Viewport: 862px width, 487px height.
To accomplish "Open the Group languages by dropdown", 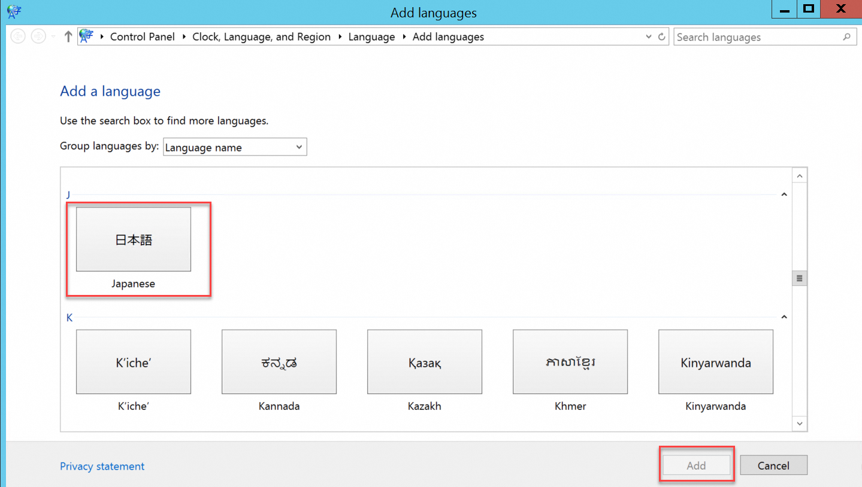I will pyautogui.click(x=235, y=147).
